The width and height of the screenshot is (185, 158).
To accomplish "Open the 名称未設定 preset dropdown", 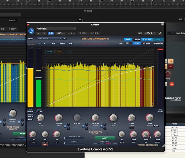I will click(x=56, y=29).
